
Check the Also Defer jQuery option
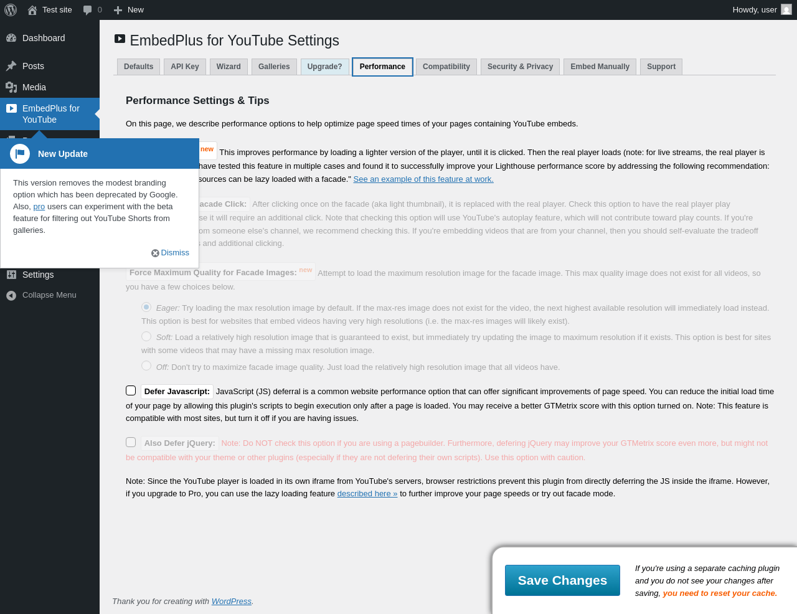coord(131,442)
